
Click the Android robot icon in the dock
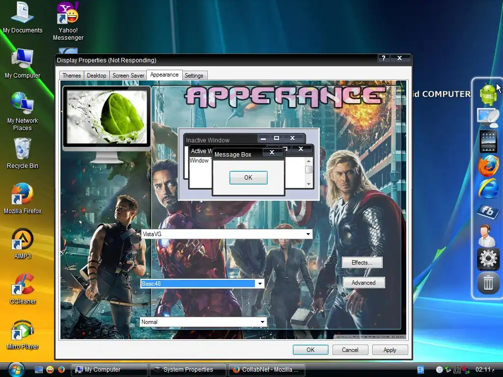point(488,94)
